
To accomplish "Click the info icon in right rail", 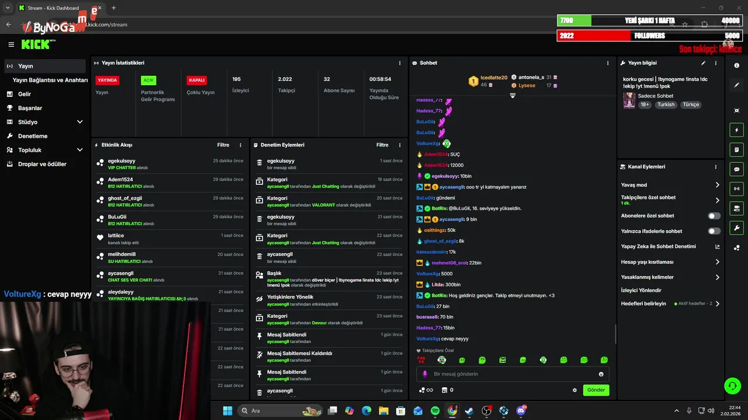I will [737, 66].
